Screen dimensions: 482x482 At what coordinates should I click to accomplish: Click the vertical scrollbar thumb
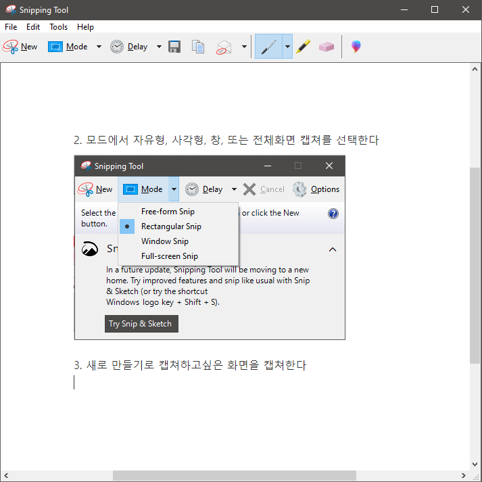(x=475, y=266)
